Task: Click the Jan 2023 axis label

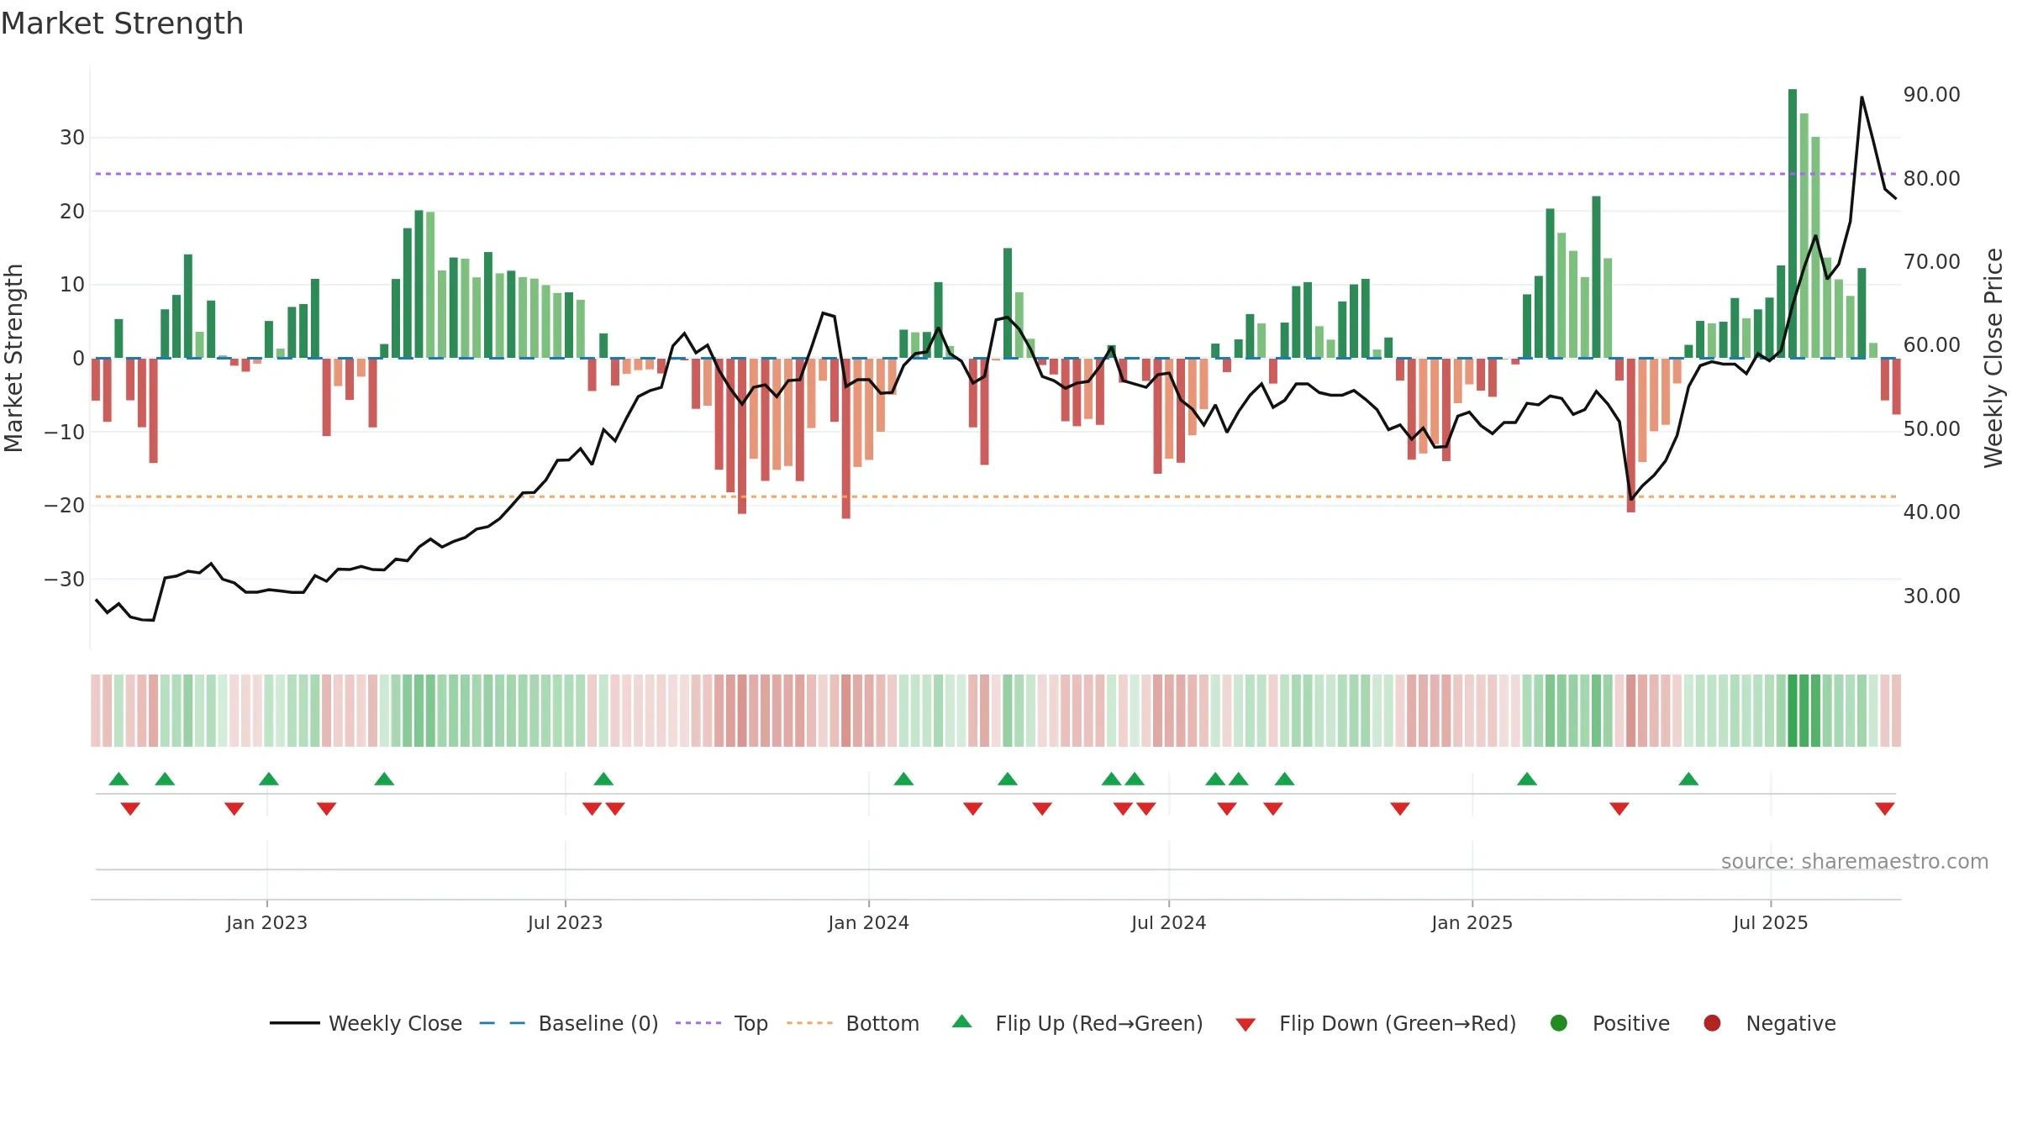Action: [266, 922]
